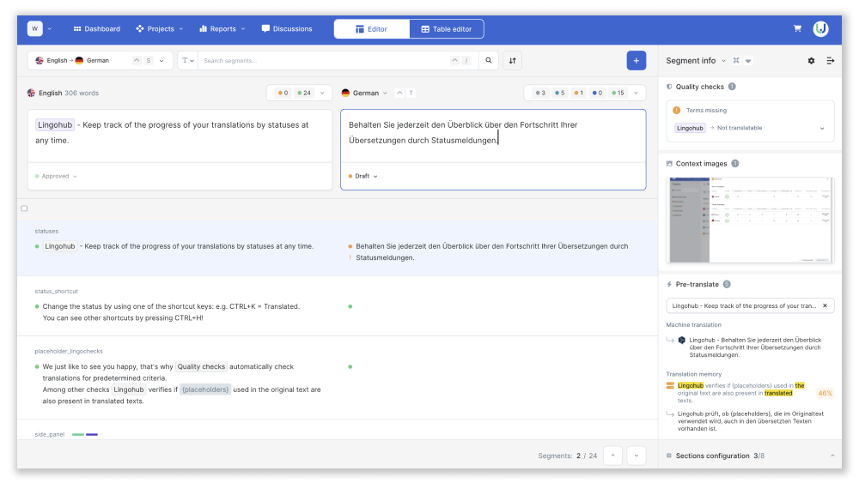859x483 pixels.
Task: Click the sort segments arrows icon
Action: (x=512, y=61)
